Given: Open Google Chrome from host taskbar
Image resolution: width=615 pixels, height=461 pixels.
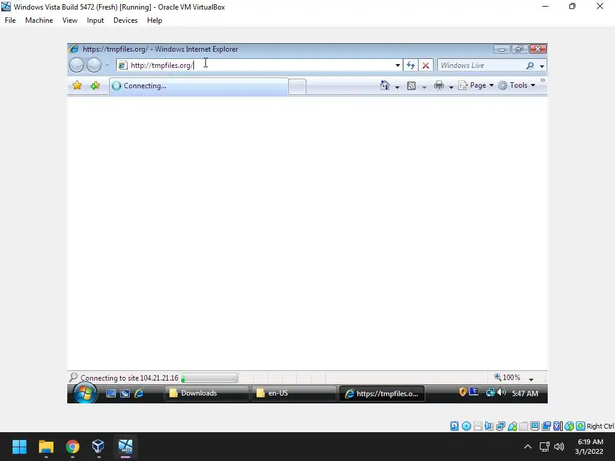Looking at the screenshot, I should coord(73,447).
